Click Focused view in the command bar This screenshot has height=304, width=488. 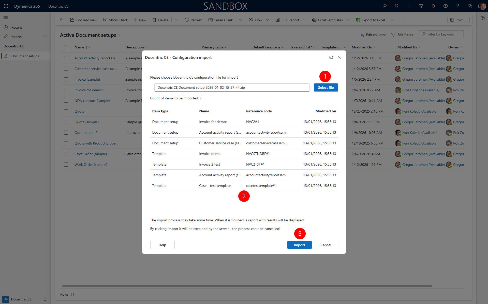click(84, 20)
